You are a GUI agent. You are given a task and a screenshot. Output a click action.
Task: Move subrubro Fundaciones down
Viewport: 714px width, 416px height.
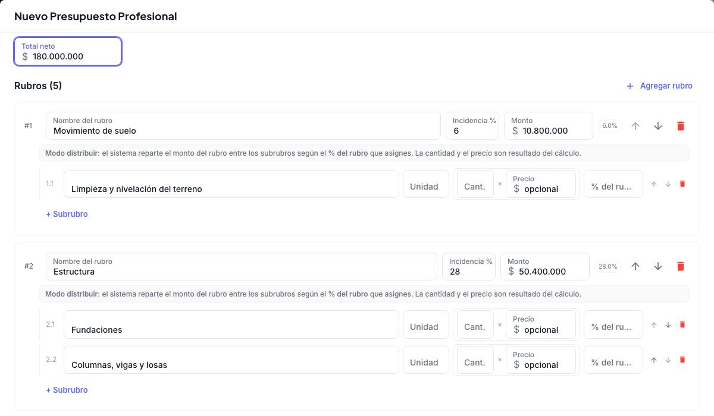tap(668, 324)
